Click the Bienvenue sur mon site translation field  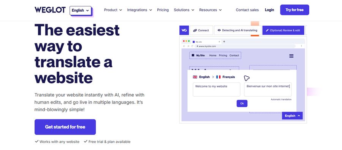click(x=268, y=89)
